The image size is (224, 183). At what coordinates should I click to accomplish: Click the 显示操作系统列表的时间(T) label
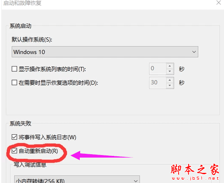coord(52,69)
